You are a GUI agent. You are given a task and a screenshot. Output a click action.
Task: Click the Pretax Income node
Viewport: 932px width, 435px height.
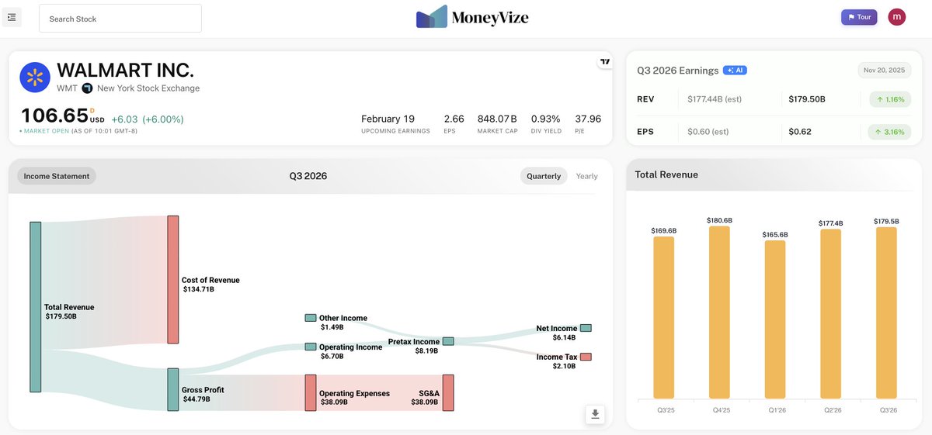[448, 341]
